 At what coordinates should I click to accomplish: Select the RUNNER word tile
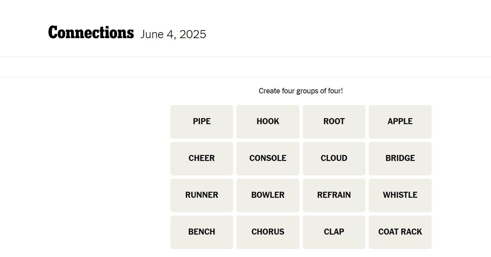coord(202,195)
